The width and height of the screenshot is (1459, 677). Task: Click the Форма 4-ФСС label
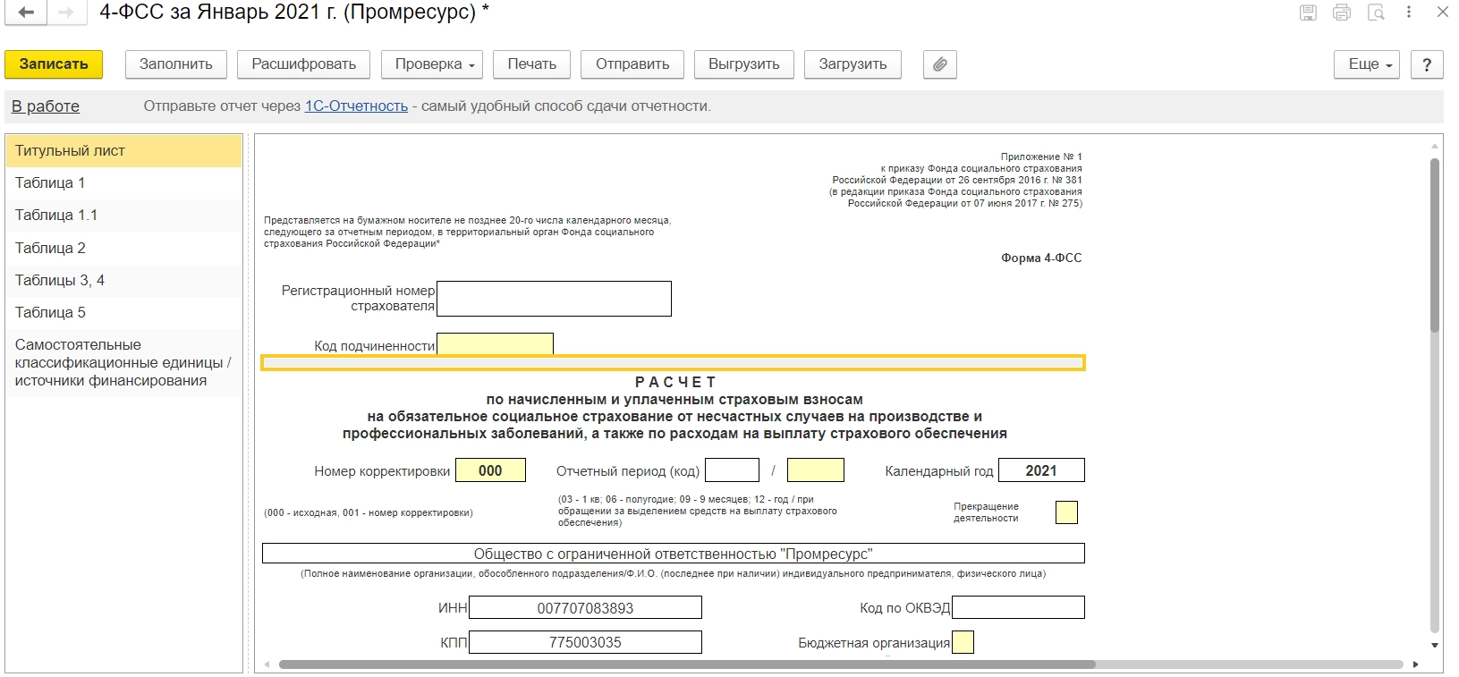coord(1041,258)
